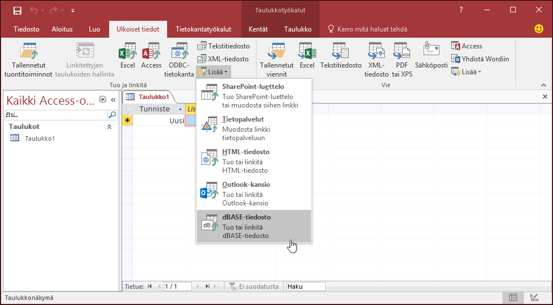Click the Redo arrow icon
The image size is (553, 305).
pos(53,11)
